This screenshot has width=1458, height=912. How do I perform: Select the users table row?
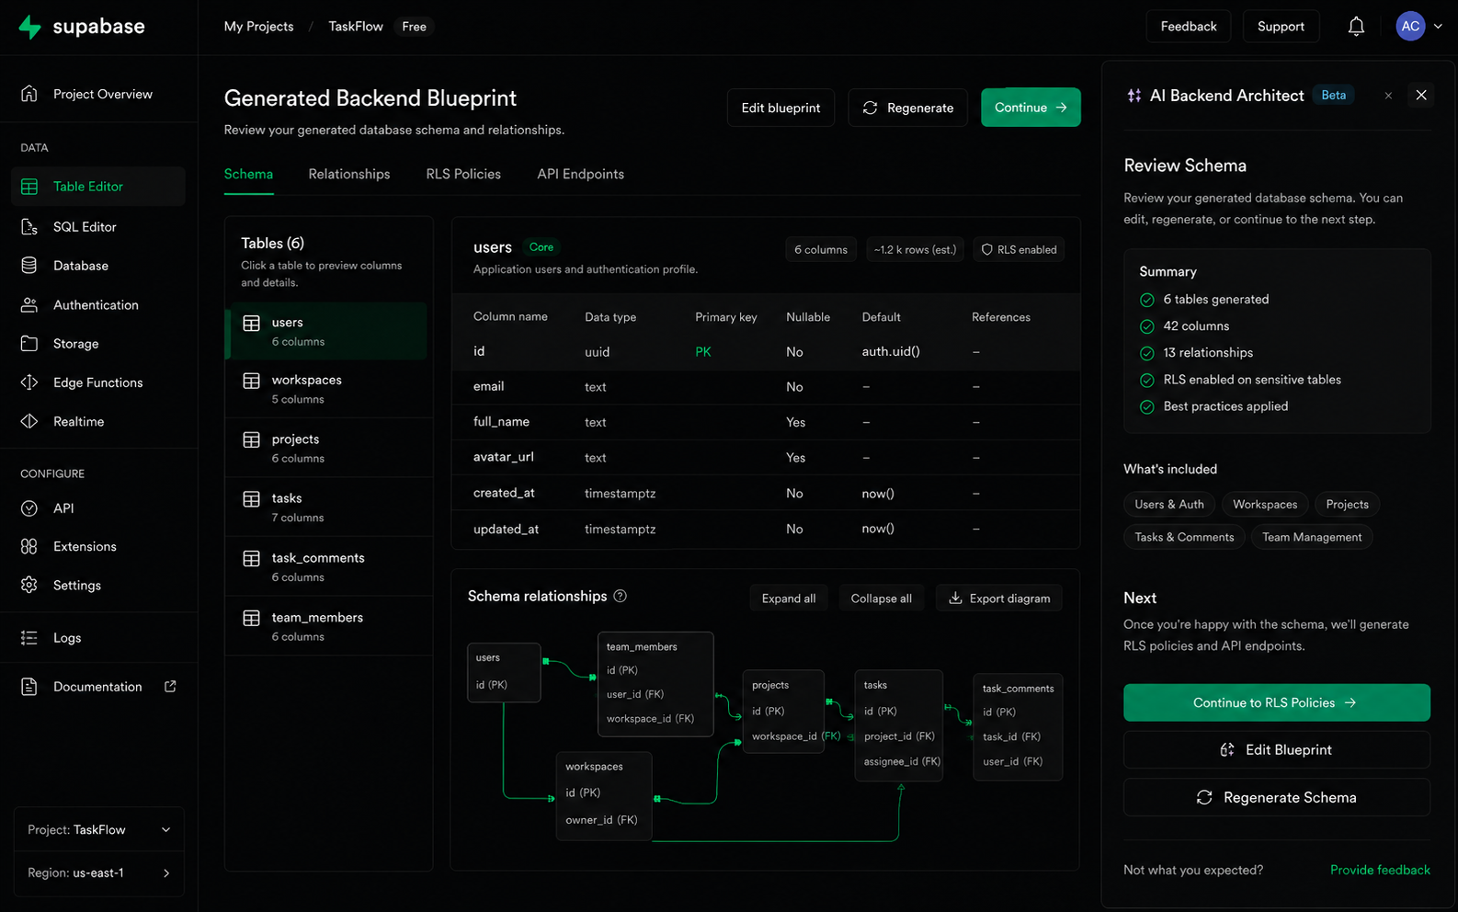click(x=328, y=331)
